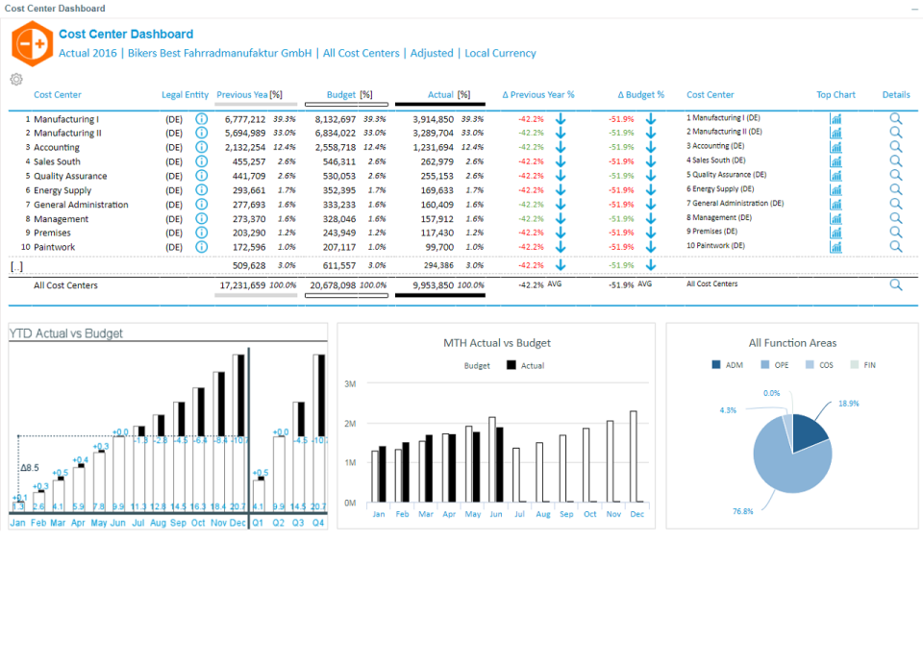Open details magnifier for Energy Supply
The width and height of the screenshot is (923, 665).
click(896, 189)
